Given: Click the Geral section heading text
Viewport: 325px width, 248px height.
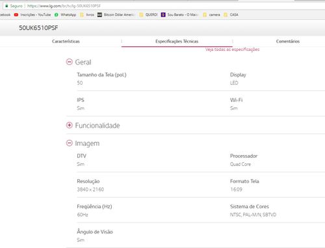Looking at the screenshot, I should 83,62.
